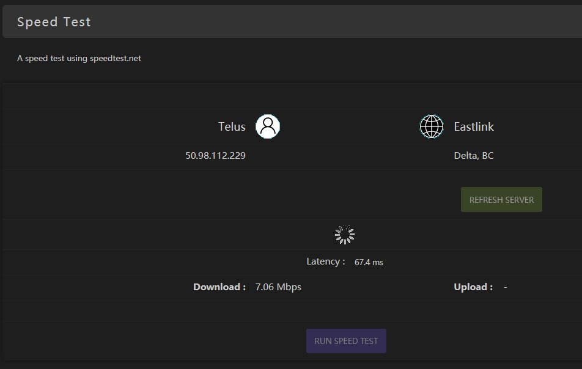
Task: Click the Upload label
Action: point(473,287)
